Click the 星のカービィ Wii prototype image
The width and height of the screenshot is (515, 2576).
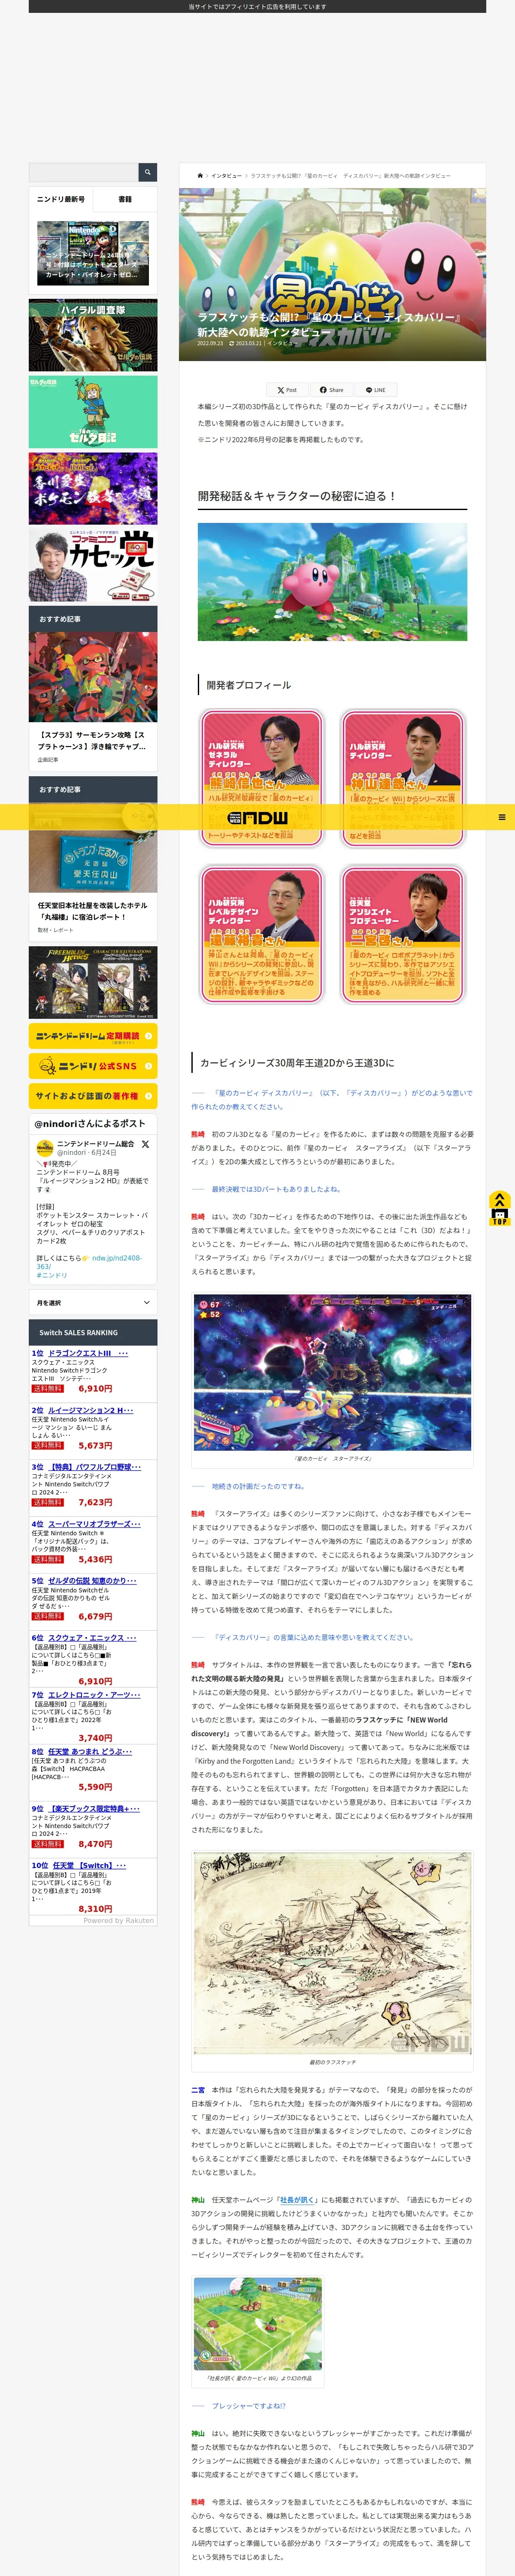[258, 2323]
